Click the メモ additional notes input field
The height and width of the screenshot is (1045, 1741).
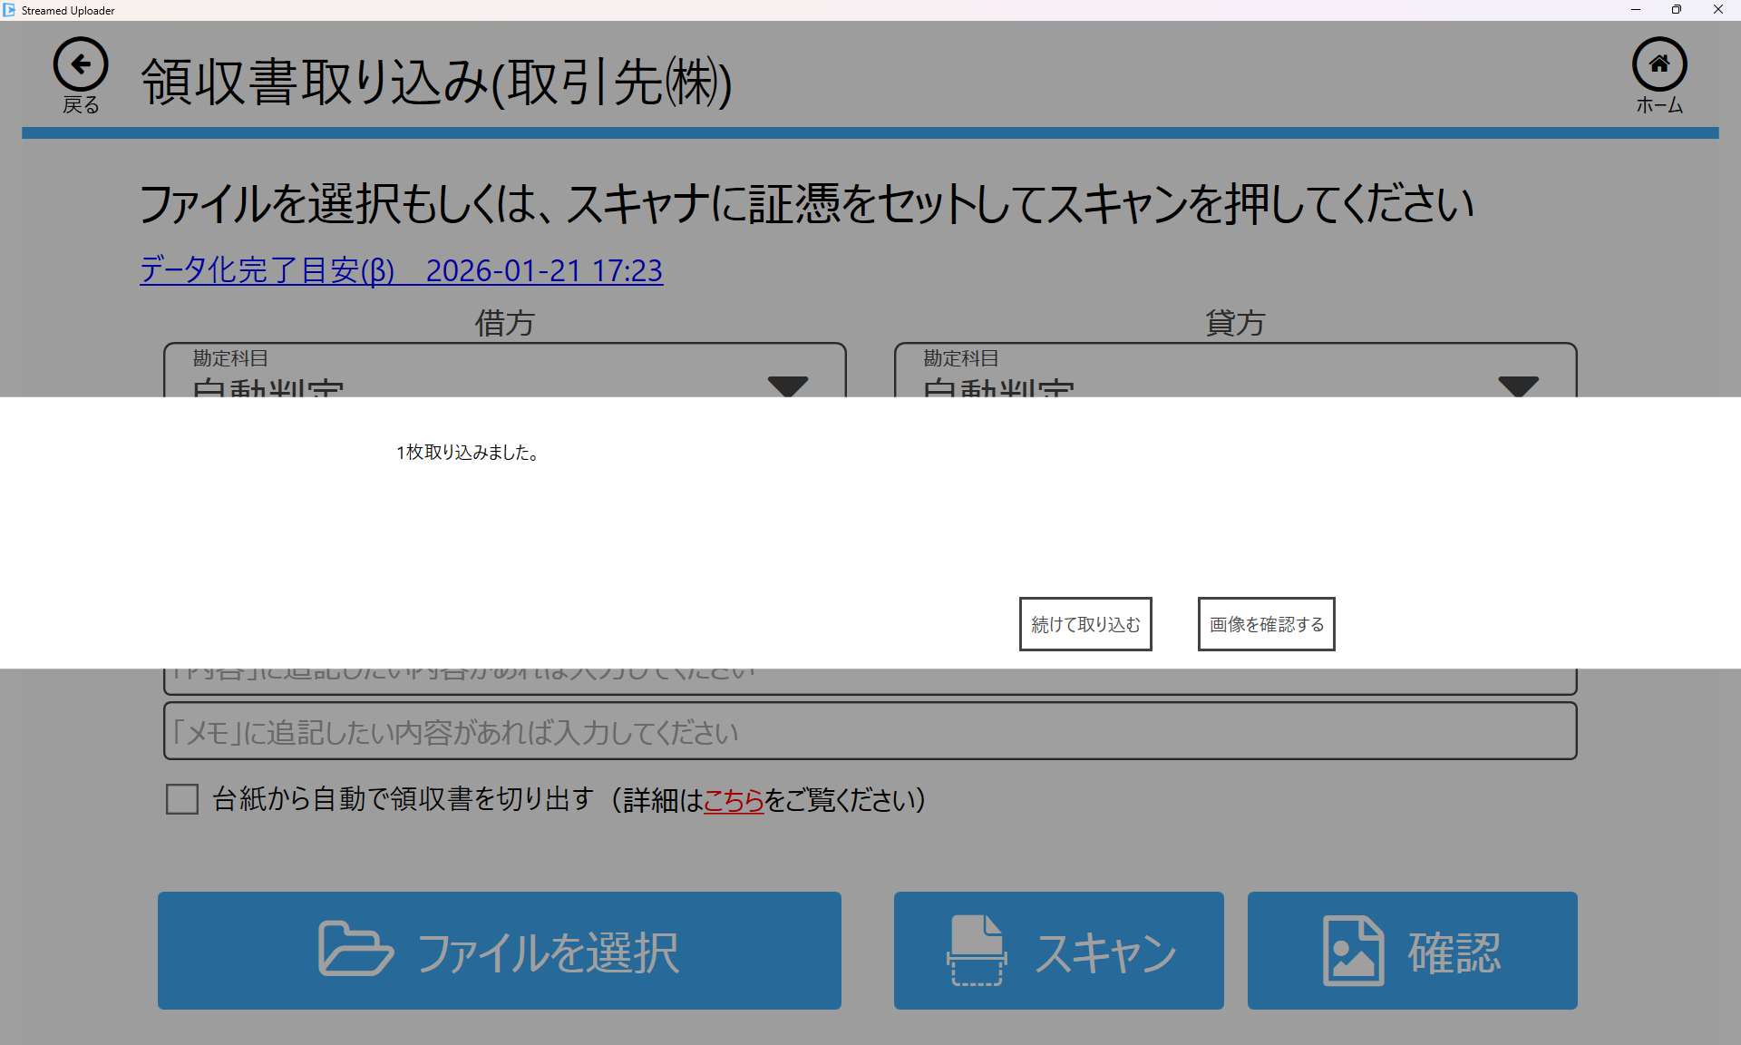point(869,731)
